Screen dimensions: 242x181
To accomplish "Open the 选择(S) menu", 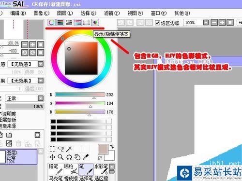I will tap(89, 13).
